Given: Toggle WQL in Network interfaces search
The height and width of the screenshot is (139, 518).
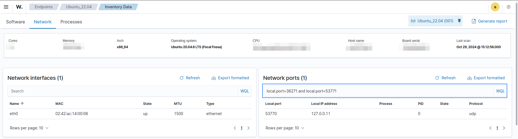Looking at the screenshot, I should 245,91.
